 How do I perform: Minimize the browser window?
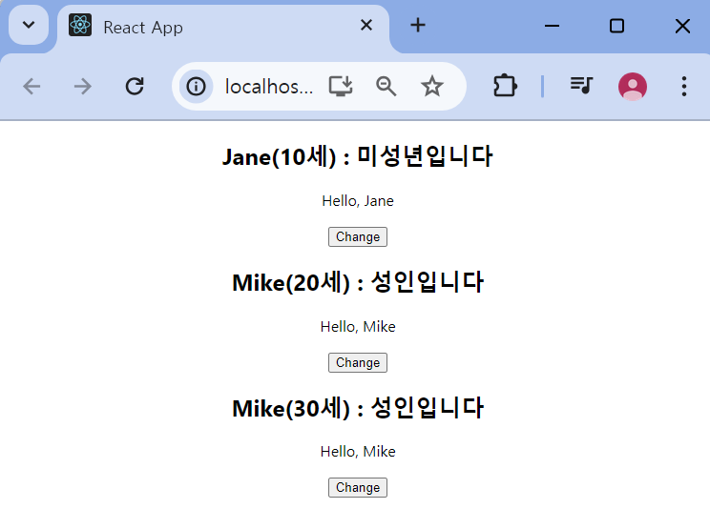pos(552,26)
